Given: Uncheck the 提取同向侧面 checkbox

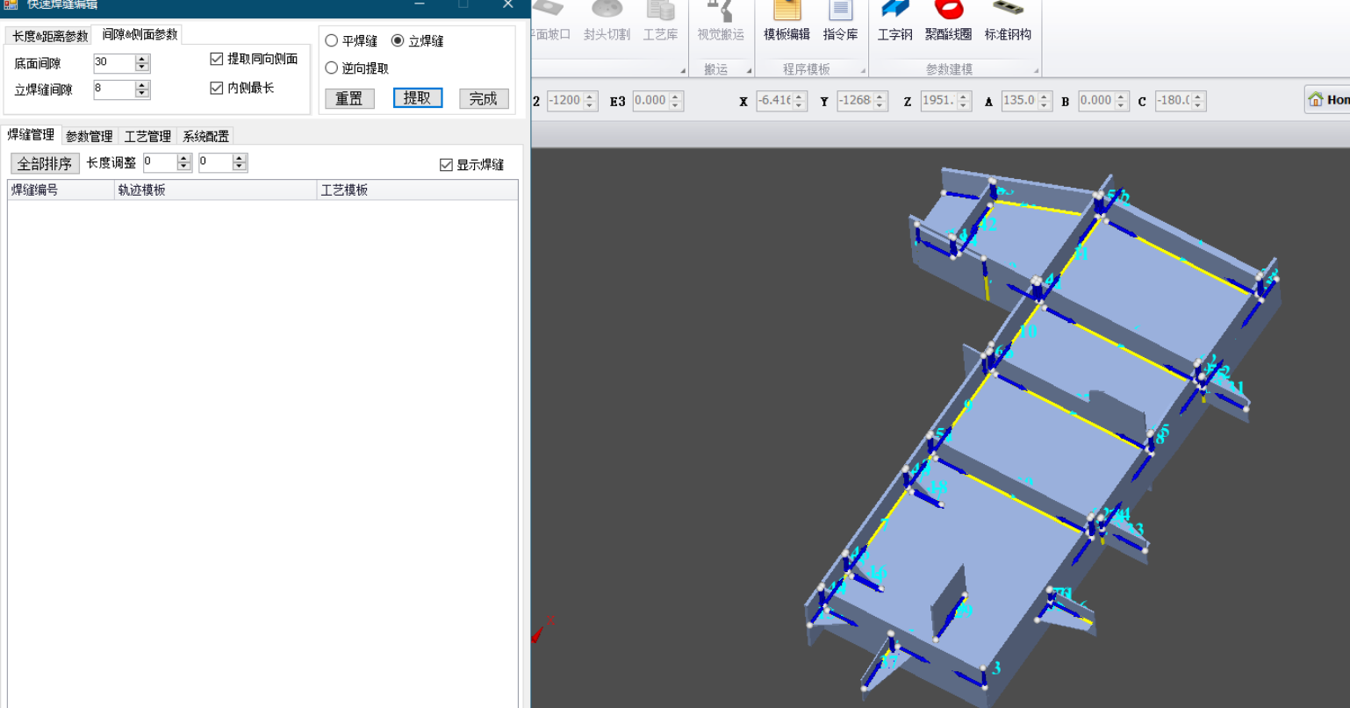Looking at the screenshot, I should tap(217, 60).
